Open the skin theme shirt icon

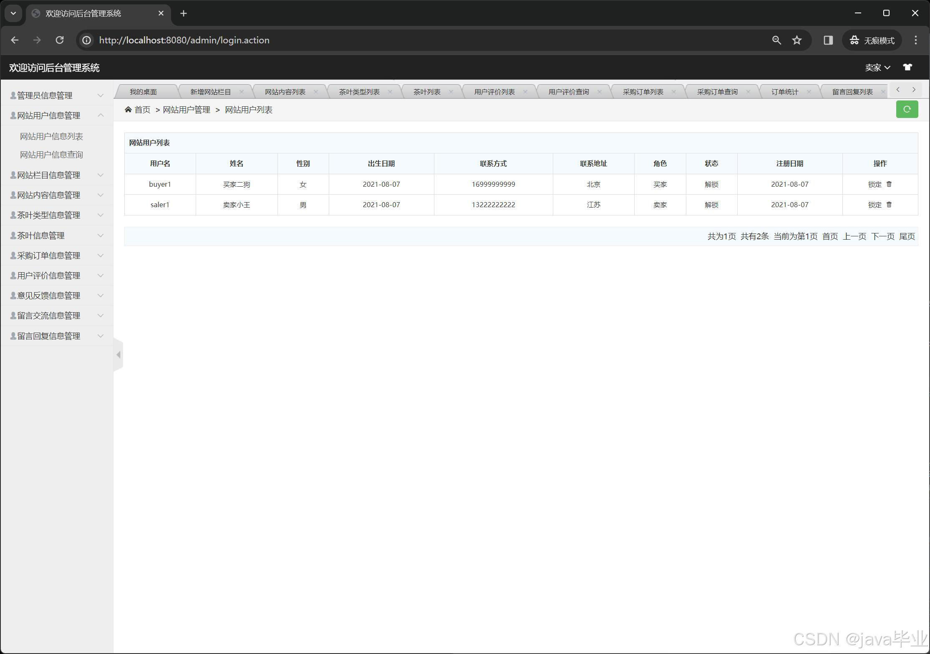(x=907, y=67)
